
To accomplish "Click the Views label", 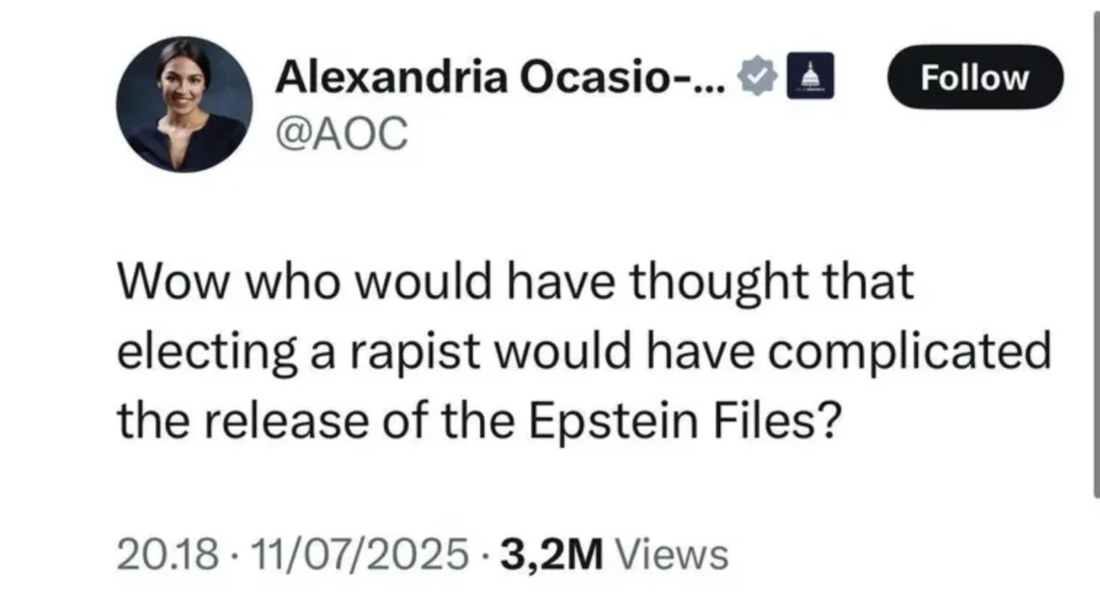I will 671,555.
